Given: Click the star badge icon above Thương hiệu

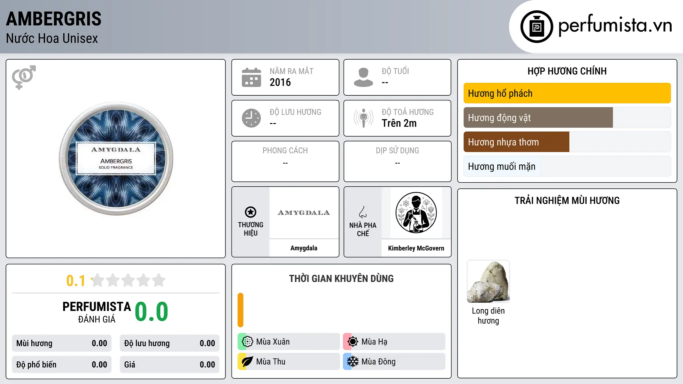Looking at the screenshot, I should click(x=250, y=212).
